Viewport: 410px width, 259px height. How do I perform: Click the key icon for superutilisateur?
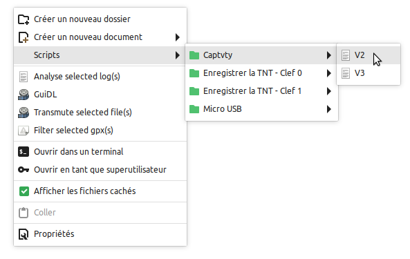(x=24, y=170)
